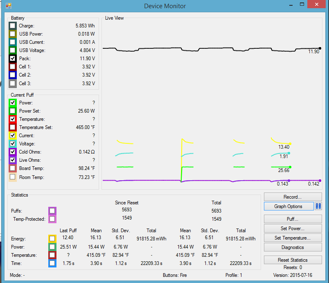
Task: Disable the Cold Ohms graph line
Action: point(13,152)
